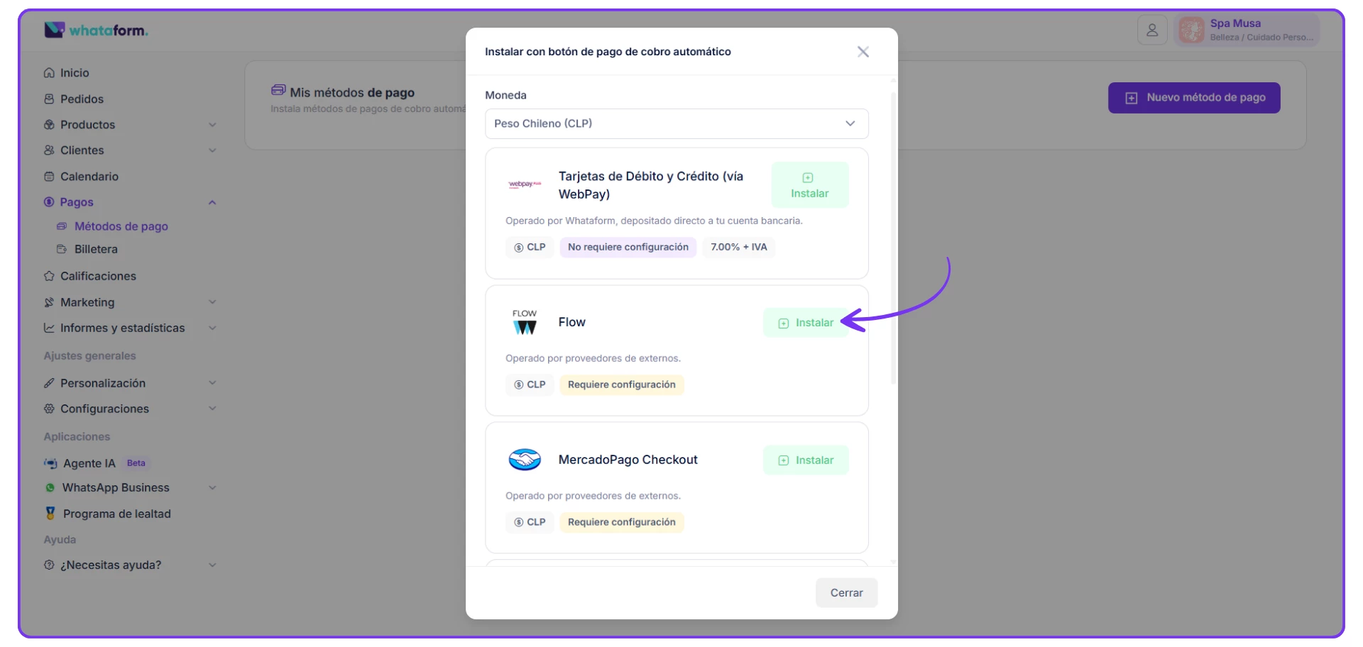This screenshot has height=647, width=1363.
Task: Open the Moneda currency dropdown
Action: click(x=676, y=123)
